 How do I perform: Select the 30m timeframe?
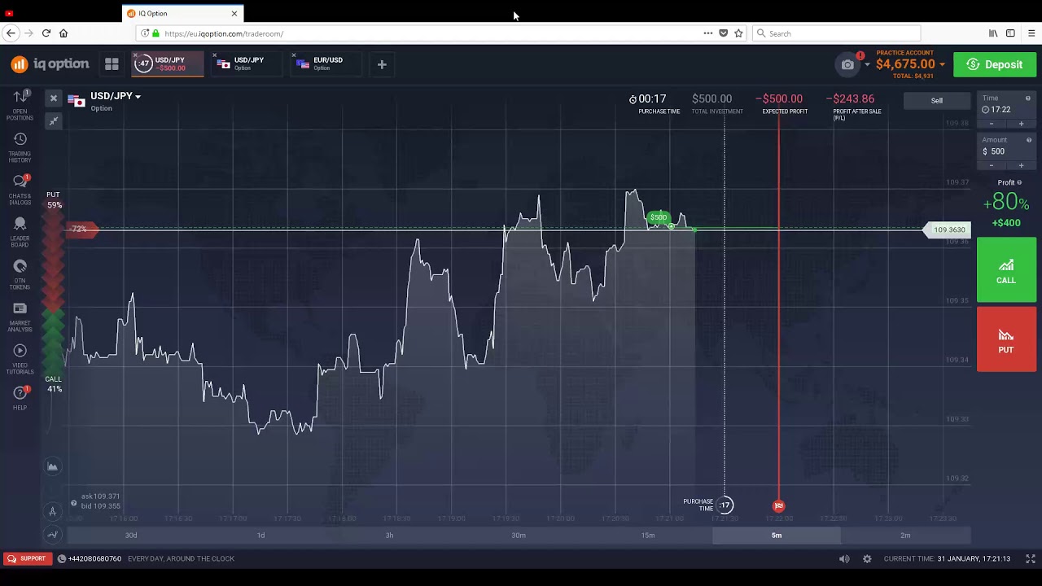coord(519,535)
